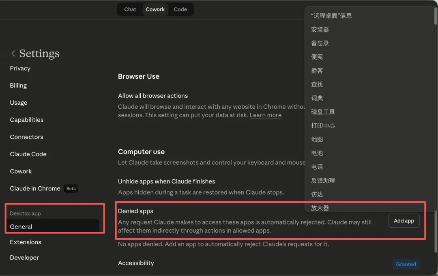Image resolution: width=438 pixels, height=276 pixels.
Task: Go back using the Settings chevron arrow
Action: [x=13, y=54]
